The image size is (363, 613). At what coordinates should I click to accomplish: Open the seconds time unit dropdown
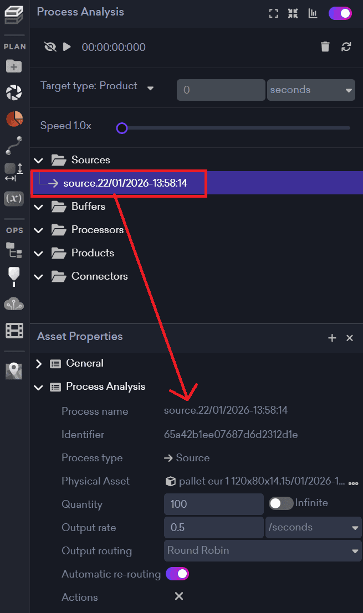coord(311,90)
